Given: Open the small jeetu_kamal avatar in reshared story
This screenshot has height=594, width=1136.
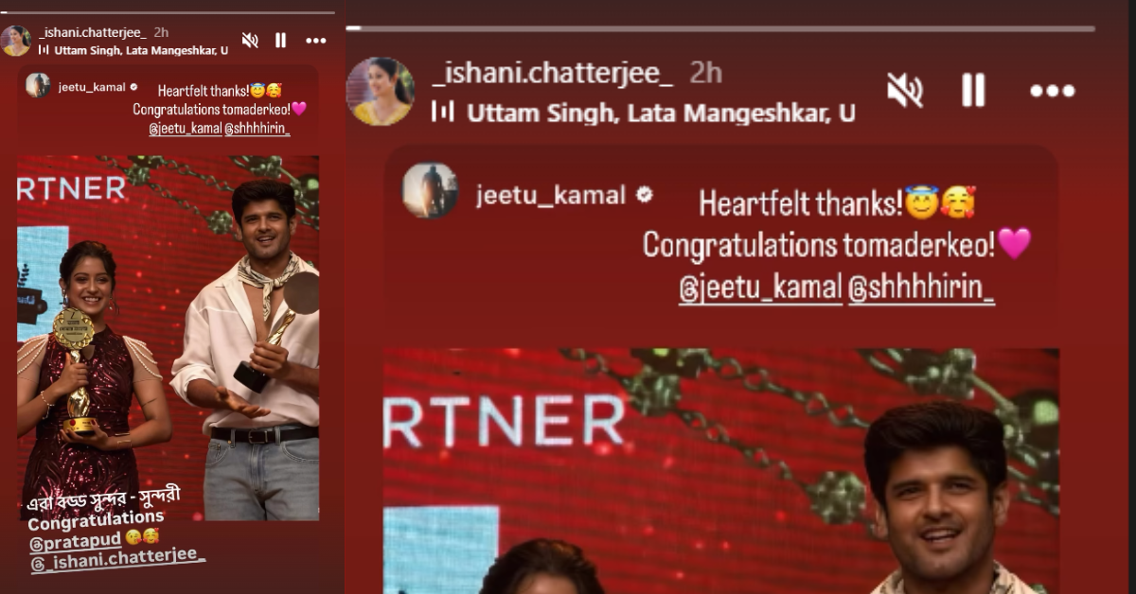Looking at the screenshot, I should click(x=38, y=85).
